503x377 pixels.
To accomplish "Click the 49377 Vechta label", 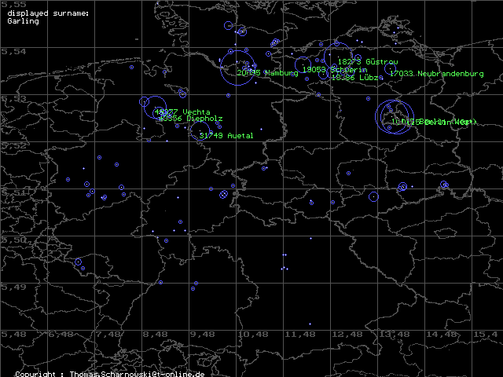I will [182, 112].
